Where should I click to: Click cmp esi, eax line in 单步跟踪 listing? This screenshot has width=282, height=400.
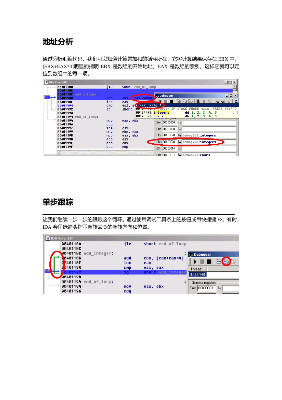(113, 268)
